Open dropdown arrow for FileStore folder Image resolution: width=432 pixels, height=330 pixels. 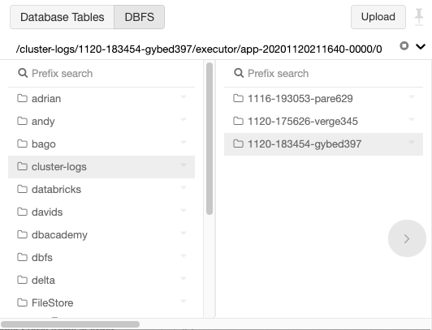coord(184,301)
